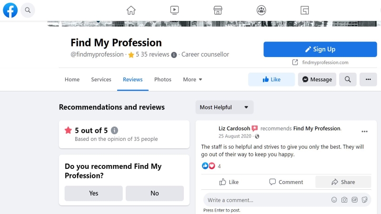Click the Write a comment field
The height and width of the screenshot is (214, 381).
pyautogui.click(x=267, y=200)
